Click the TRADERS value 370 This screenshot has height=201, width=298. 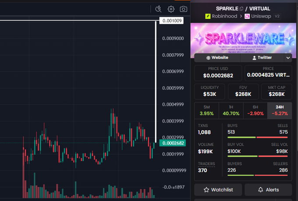[202, 170]
